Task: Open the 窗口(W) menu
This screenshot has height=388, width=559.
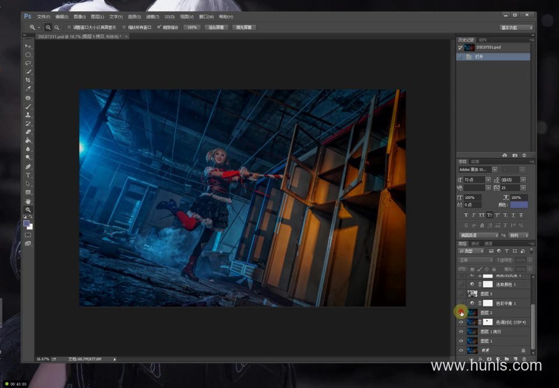Action: point(206,17)
